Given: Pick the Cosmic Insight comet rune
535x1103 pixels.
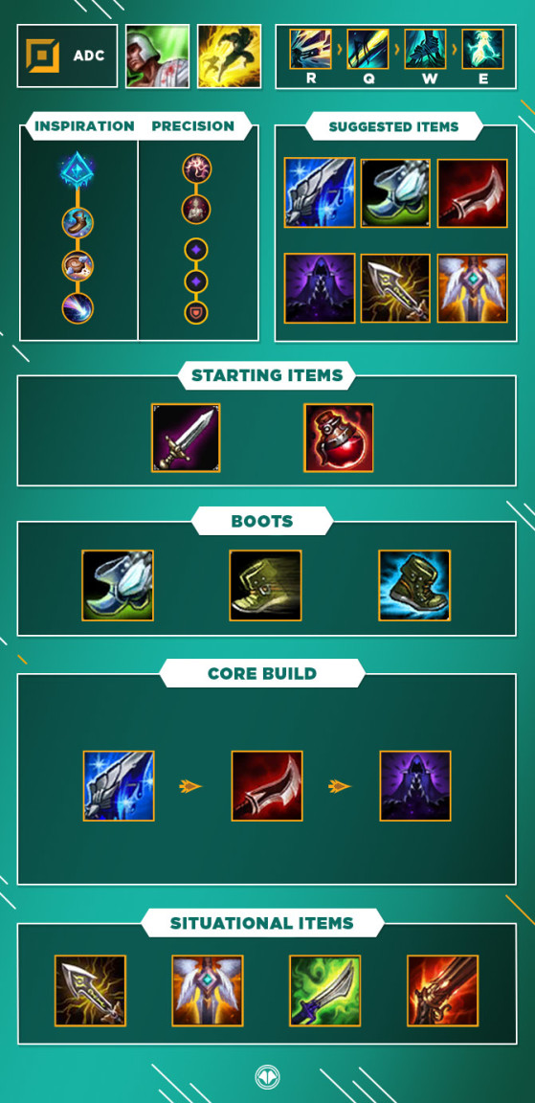Looking at the screenshot, I should (x=78, y=308).
